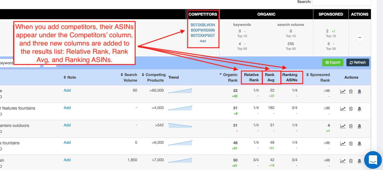View chart icon for the 1,850 search volume row
Viewport: 383px width, 170px height.
point(343,161)
